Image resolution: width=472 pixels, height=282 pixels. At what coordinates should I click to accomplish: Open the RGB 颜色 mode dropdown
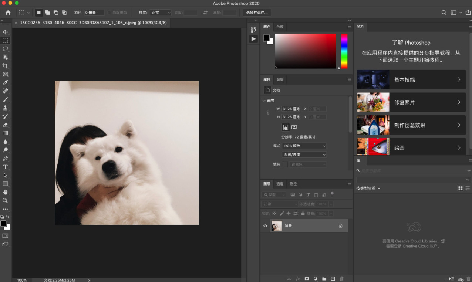304,146
